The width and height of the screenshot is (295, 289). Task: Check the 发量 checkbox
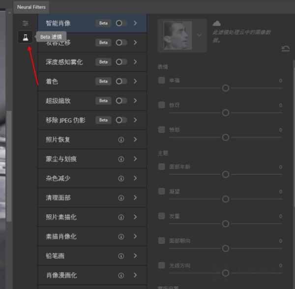click(162, 216)
